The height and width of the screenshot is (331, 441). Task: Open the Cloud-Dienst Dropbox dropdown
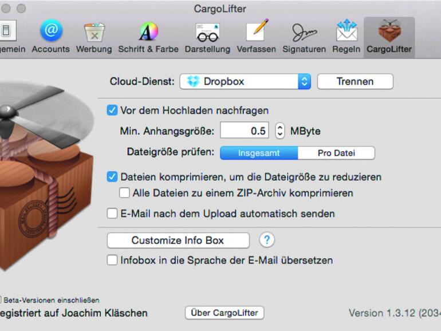[x=245, y=81]
